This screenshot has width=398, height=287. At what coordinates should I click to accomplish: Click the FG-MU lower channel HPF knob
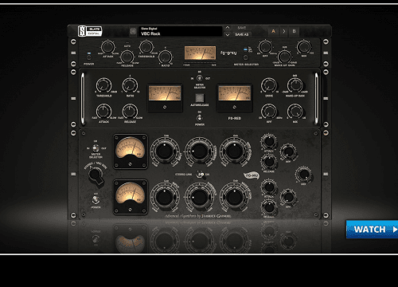click(x=288, y=197)
